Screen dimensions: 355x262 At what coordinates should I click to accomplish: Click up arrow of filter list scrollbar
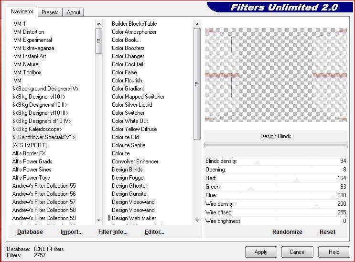tap(197, 24)
